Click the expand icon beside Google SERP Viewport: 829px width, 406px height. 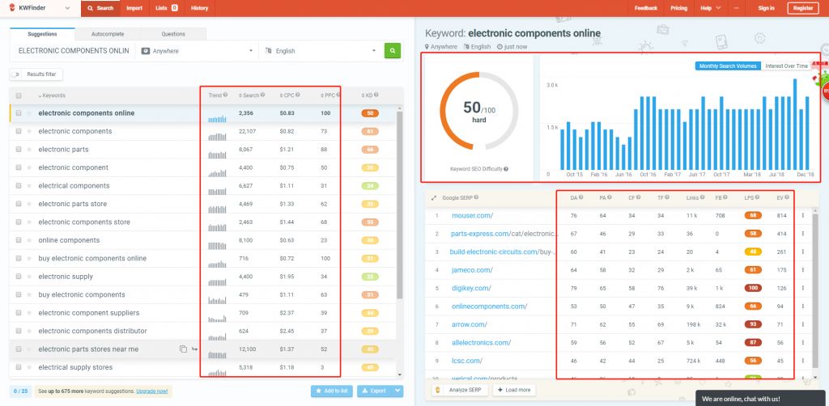click(x=433, y=197)
